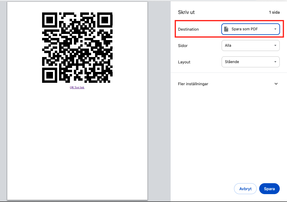The image size is (287, 202).
Task: Click the QR code's top-right finder square
Action: 105,20
